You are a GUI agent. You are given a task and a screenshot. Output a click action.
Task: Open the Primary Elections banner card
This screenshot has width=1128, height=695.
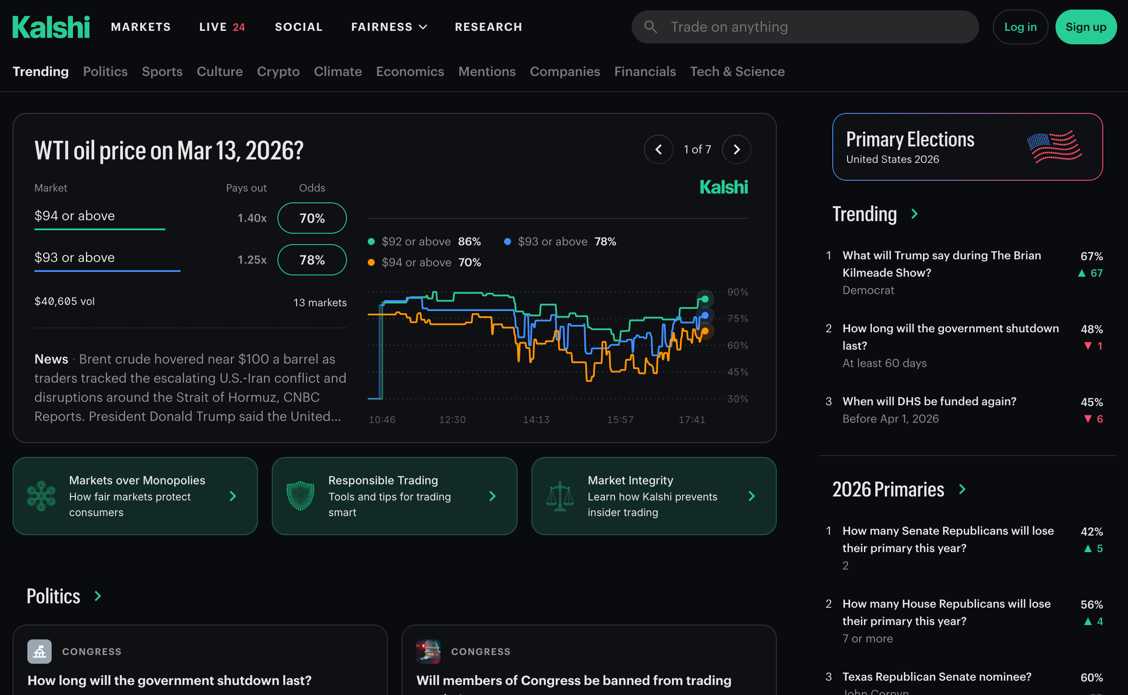pyautogui.click(x=968, y=147)
